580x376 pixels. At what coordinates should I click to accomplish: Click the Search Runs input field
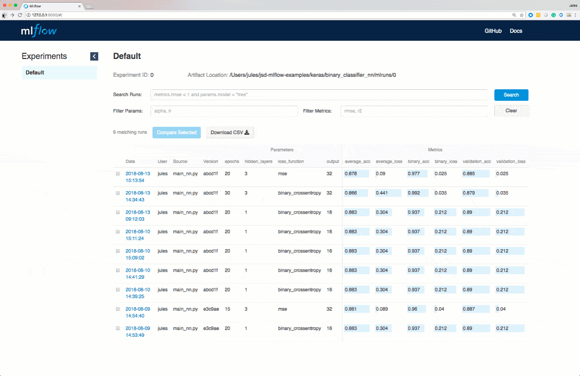click(x=319, y=95)
